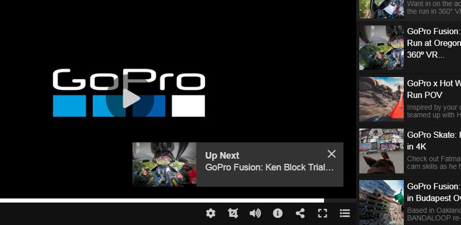The height and width of the screenshot is (225, 461).
Task: Click the Hot Wheels track thumbnail
Action: coord(381,99)
